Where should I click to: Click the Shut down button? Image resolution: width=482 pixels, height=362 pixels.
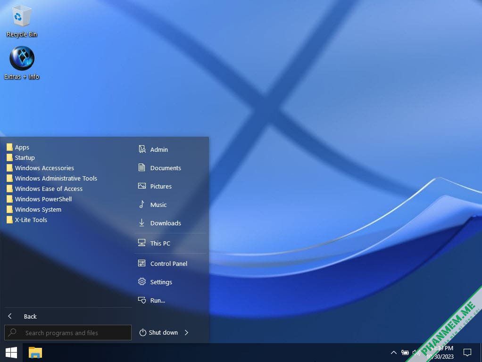click(158, 332)
